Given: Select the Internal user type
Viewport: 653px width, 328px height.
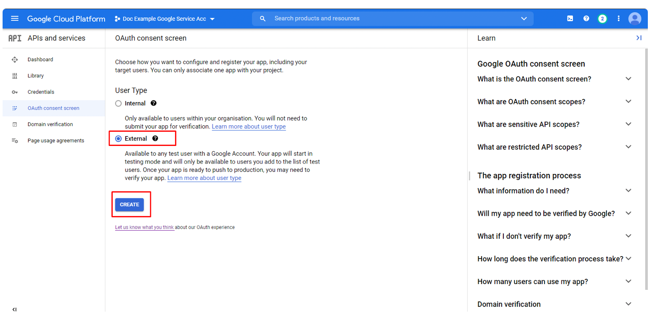Looking at the screenshot, I should tap(118, 104).
